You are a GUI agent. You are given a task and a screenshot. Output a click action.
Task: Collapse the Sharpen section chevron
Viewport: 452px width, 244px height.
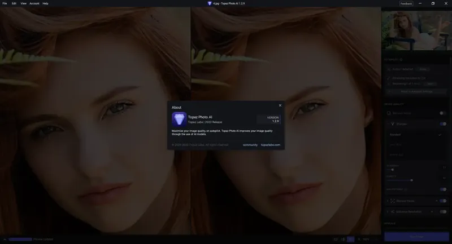[x=388, y=124]
